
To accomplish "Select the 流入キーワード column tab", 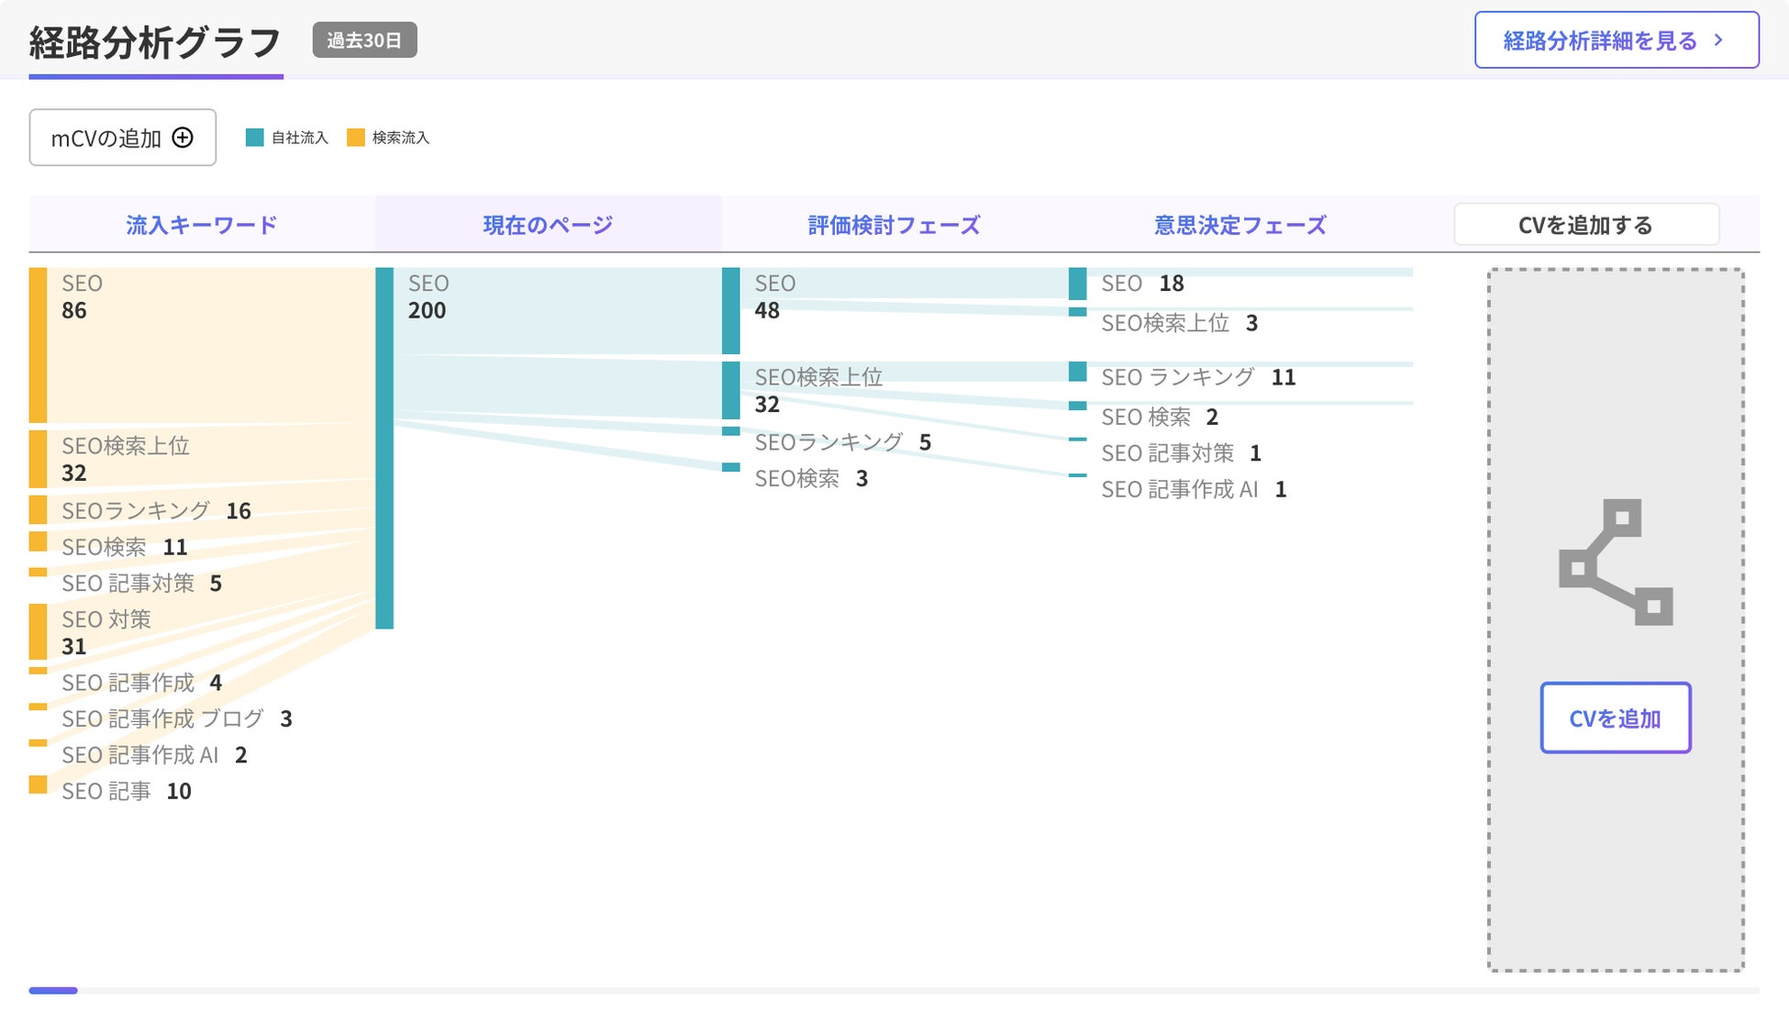I will 201,225.
